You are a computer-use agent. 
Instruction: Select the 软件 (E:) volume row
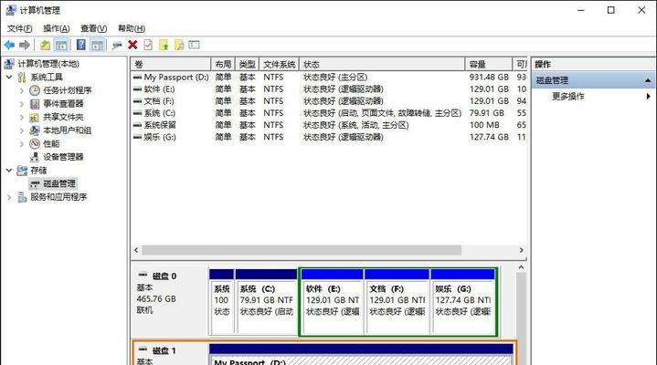point(329,89)
